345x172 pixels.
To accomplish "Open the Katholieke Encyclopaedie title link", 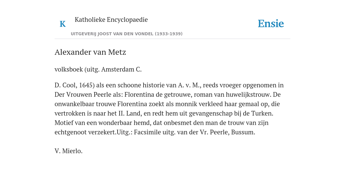I will 111,19.
